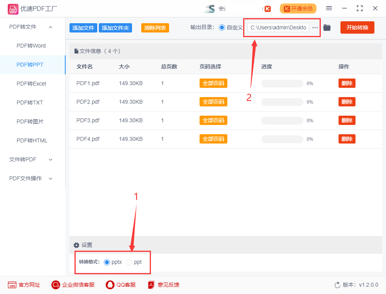Click 全部页码 for PDF4.pdf
Image resolution: width=386 pixels, height=294 pixels.
[213, 139]
